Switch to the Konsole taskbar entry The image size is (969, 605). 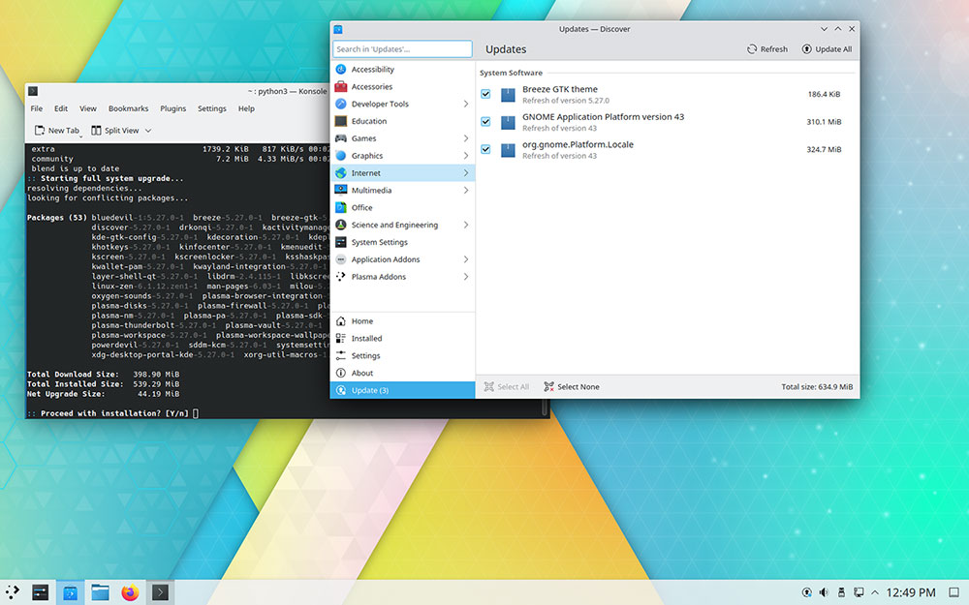click(160, 592)
